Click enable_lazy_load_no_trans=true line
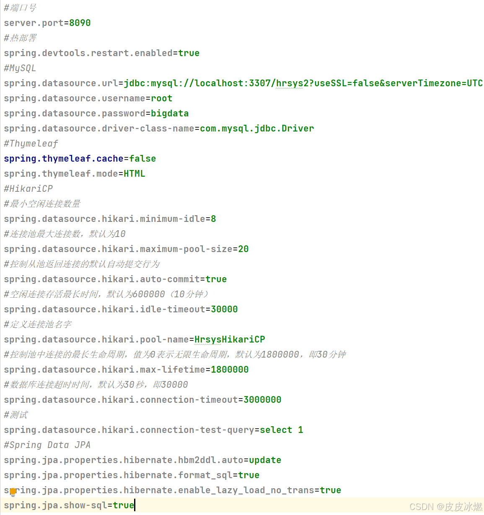This screenshot has height=515, width=484. coord(172,490)
